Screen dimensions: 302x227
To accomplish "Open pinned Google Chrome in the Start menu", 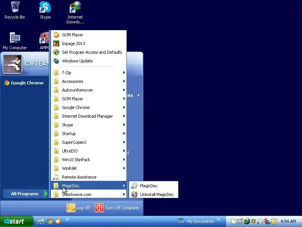I will point(24,83).
